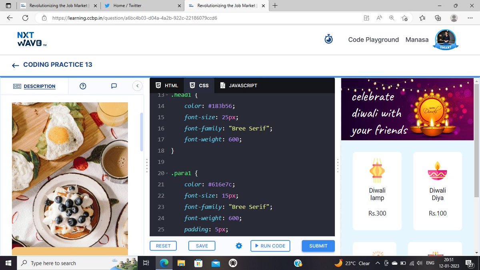Click the celebrate diwali banner image

click(x=407, y=109)
